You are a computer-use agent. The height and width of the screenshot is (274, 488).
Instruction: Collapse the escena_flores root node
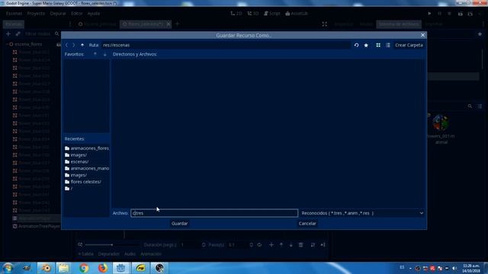[7, 44]
